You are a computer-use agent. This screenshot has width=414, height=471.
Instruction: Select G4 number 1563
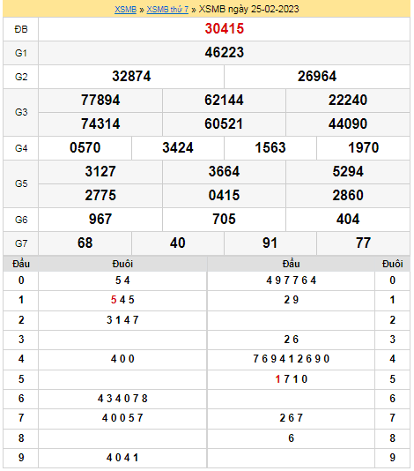[270, 148]
